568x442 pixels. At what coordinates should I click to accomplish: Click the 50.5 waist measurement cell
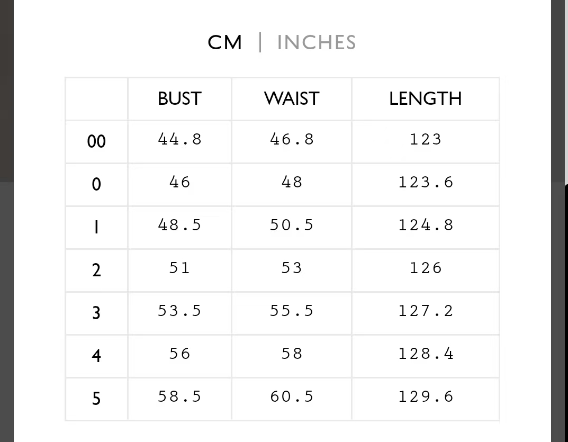point(292,225)
